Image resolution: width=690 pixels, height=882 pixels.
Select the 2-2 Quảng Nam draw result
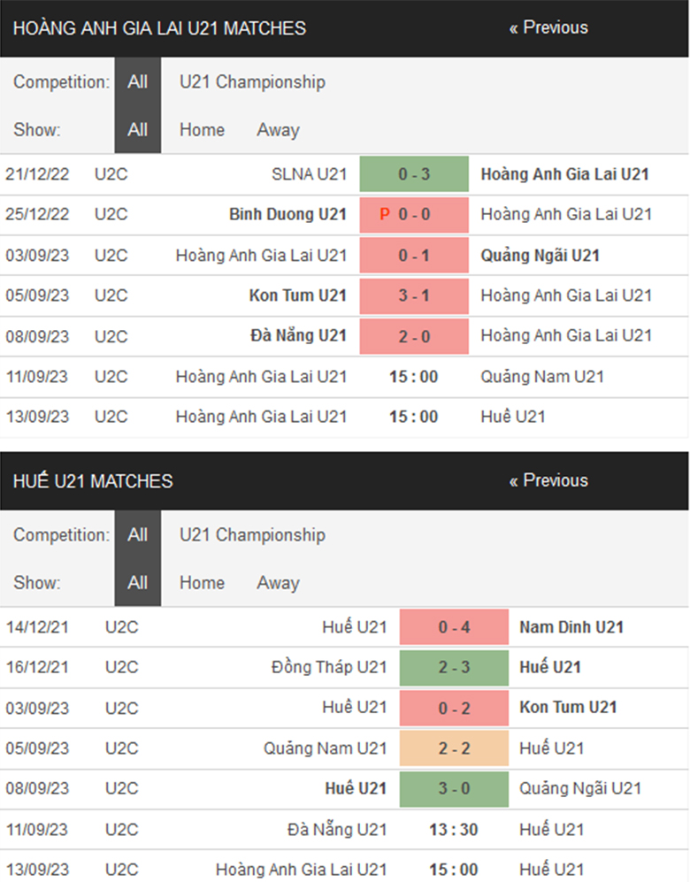pos(453,748)
